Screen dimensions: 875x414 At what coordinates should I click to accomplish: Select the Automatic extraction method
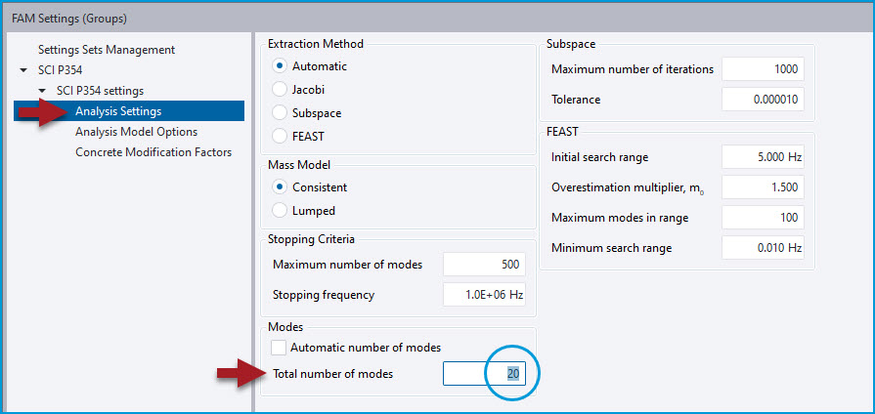(281, 66)
